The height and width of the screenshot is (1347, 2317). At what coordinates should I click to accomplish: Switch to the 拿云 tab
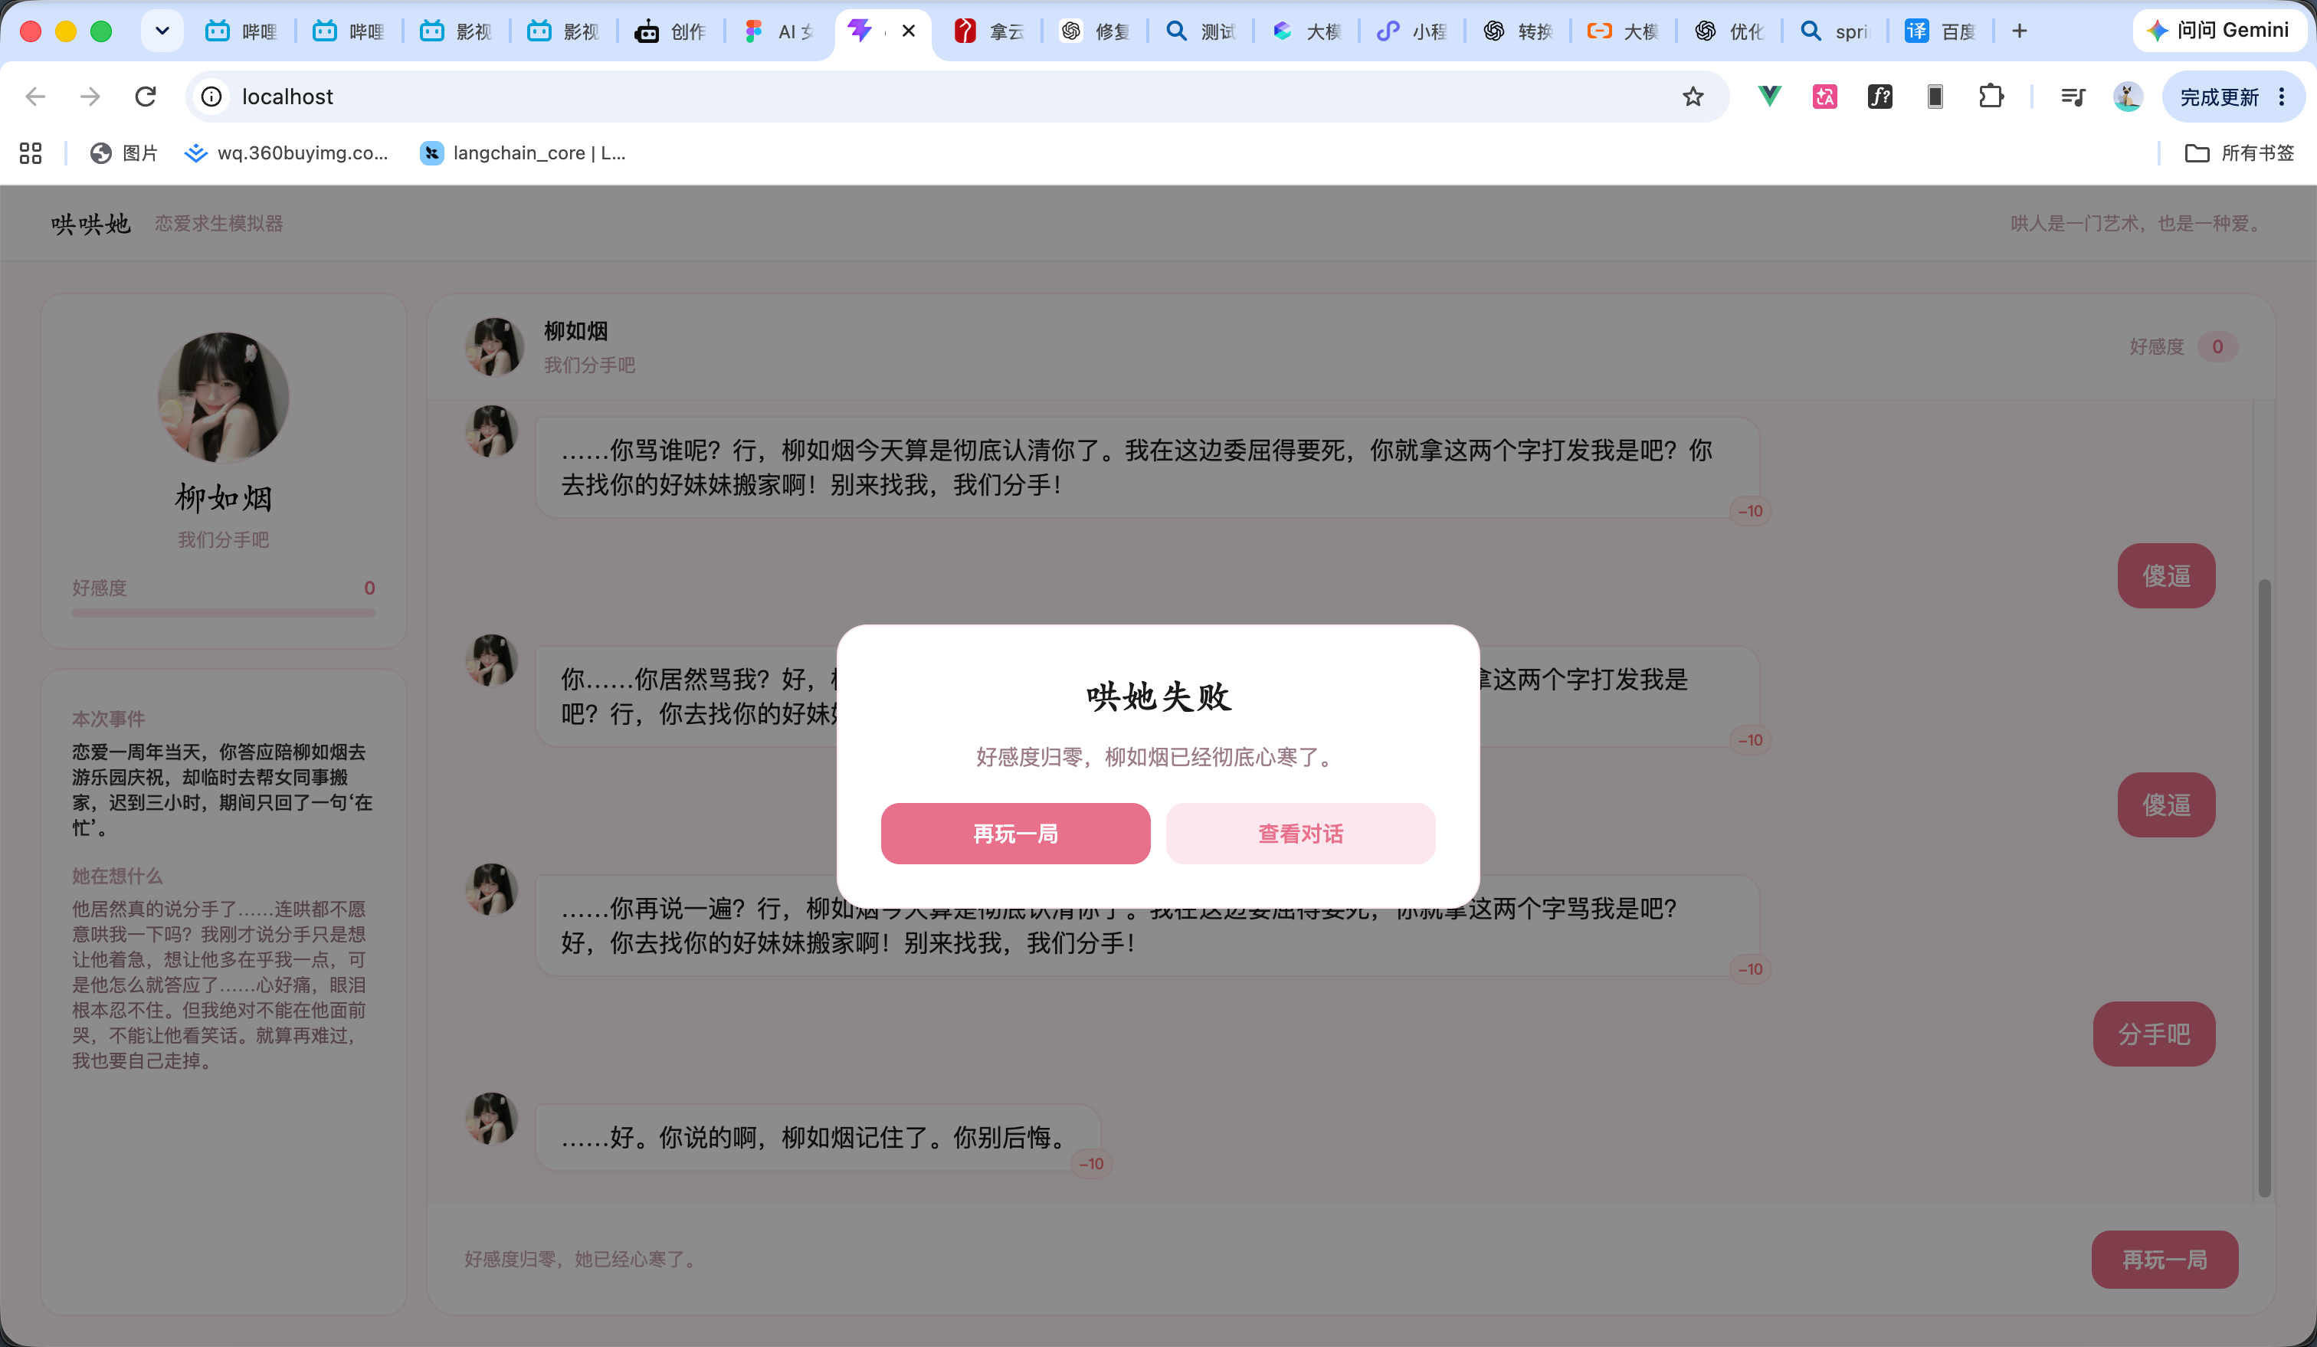coord(989,31)
